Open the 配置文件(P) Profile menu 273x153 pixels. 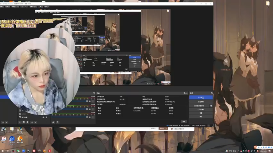(24, 7)
